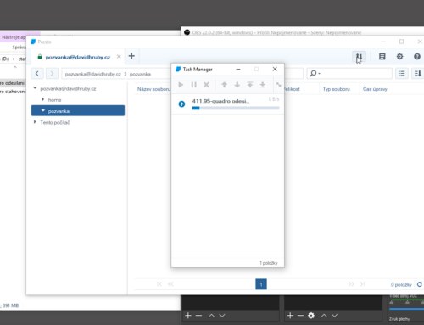Collapse the pozvanka@davidhruby.cz tree node
Screen dimensions: 424x325
click(x=35, y=88)
